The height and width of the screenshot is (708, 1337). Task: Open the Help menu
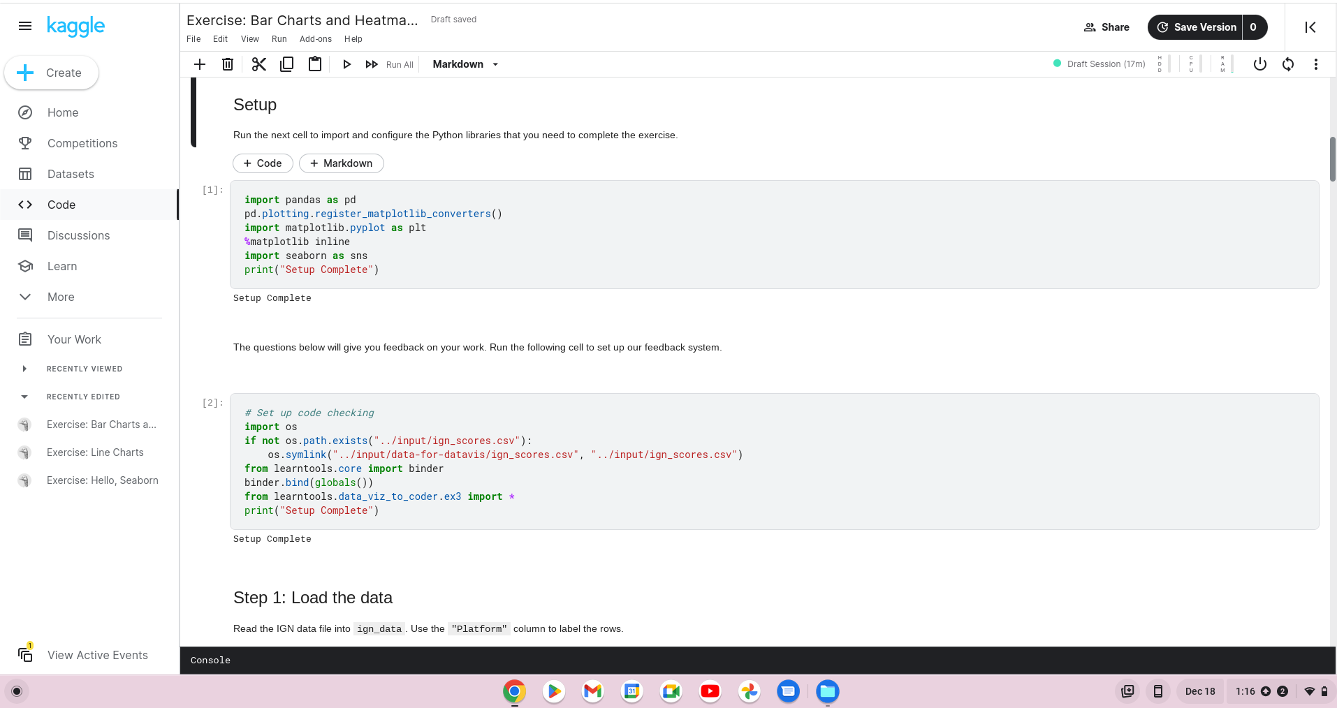pyautogui.click(x=353, y=39)
